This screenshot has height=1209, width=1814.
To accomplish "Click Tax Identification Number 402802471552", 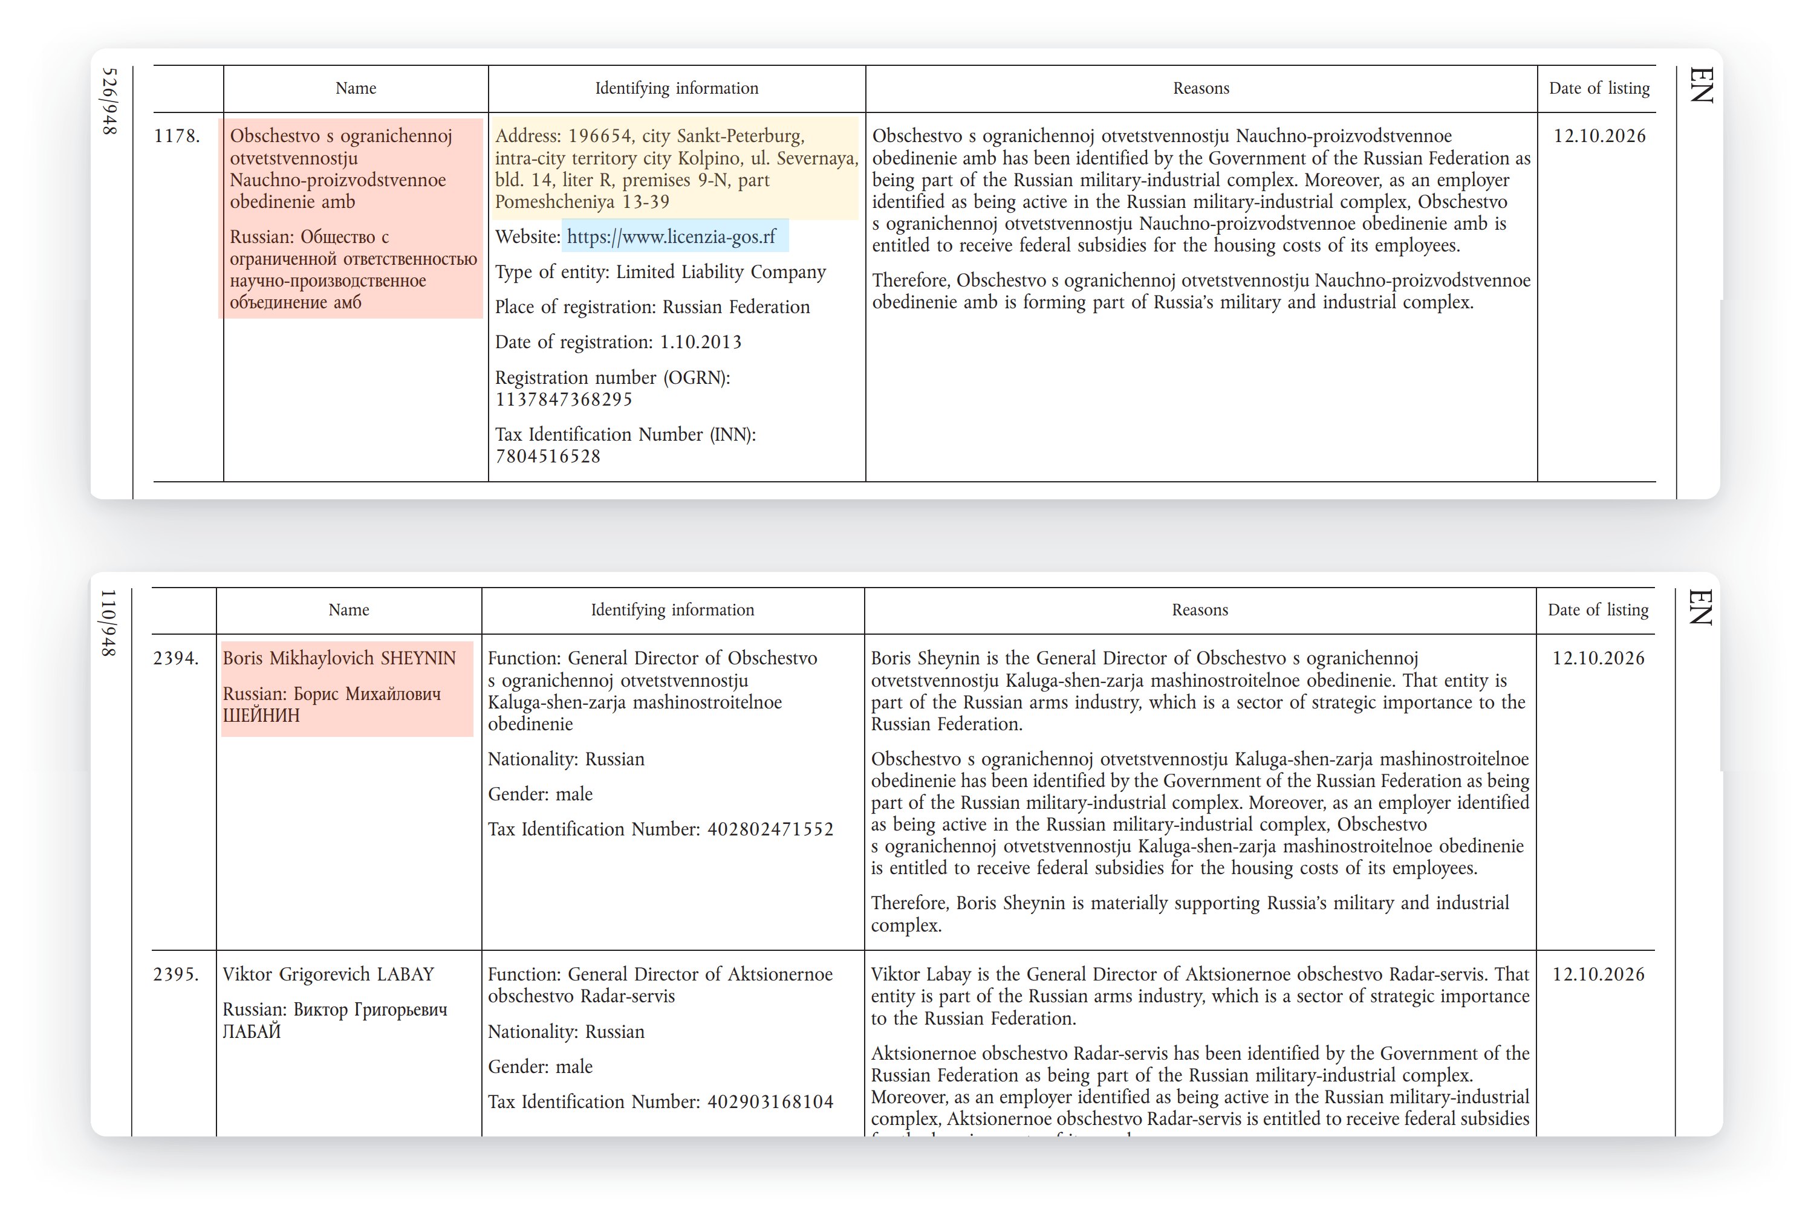I will 770,829.
